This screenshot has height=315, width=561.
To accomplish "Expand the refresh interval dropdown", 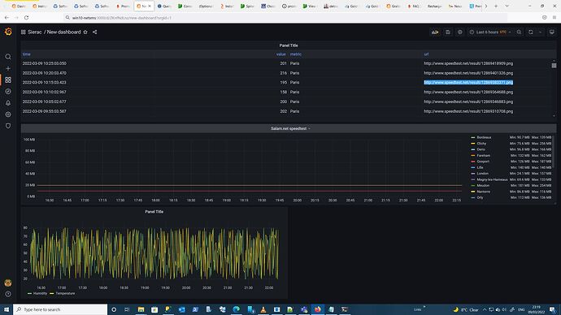I will [540, 32].
